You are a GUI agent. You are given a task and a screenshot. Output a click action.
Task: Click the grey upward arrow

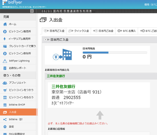[x=100, y=115]
